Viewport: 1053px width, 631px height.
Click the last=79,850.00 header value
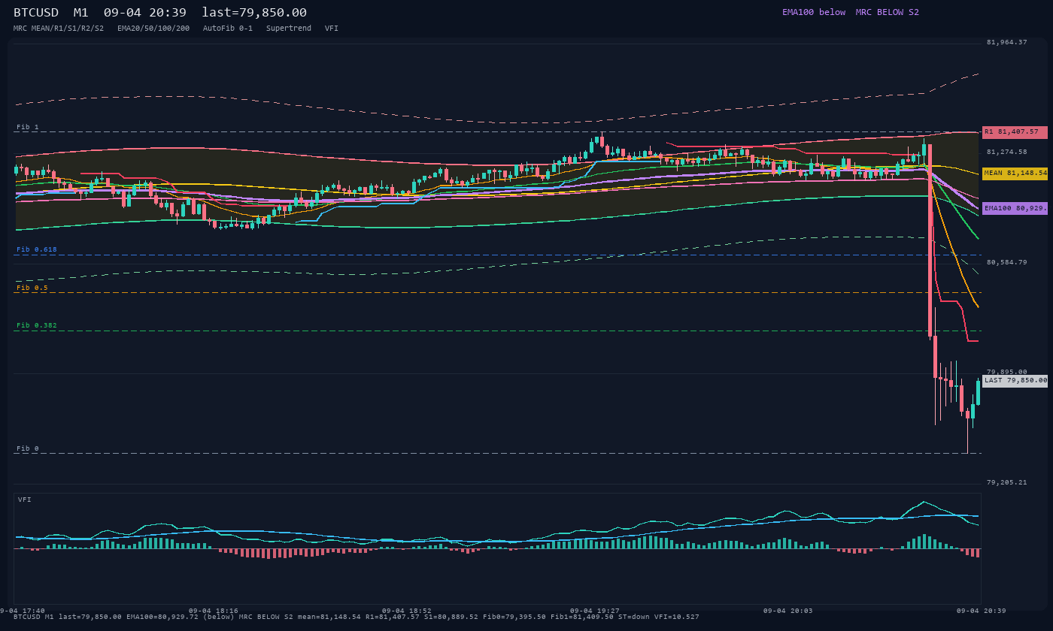[x=254, y=13]
